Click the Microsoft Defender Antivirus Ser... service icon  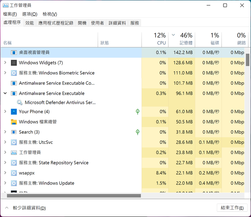point(20,102)
